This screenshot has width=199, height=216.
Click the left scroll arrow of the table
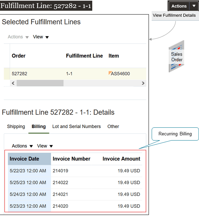[x=13, y=83]
